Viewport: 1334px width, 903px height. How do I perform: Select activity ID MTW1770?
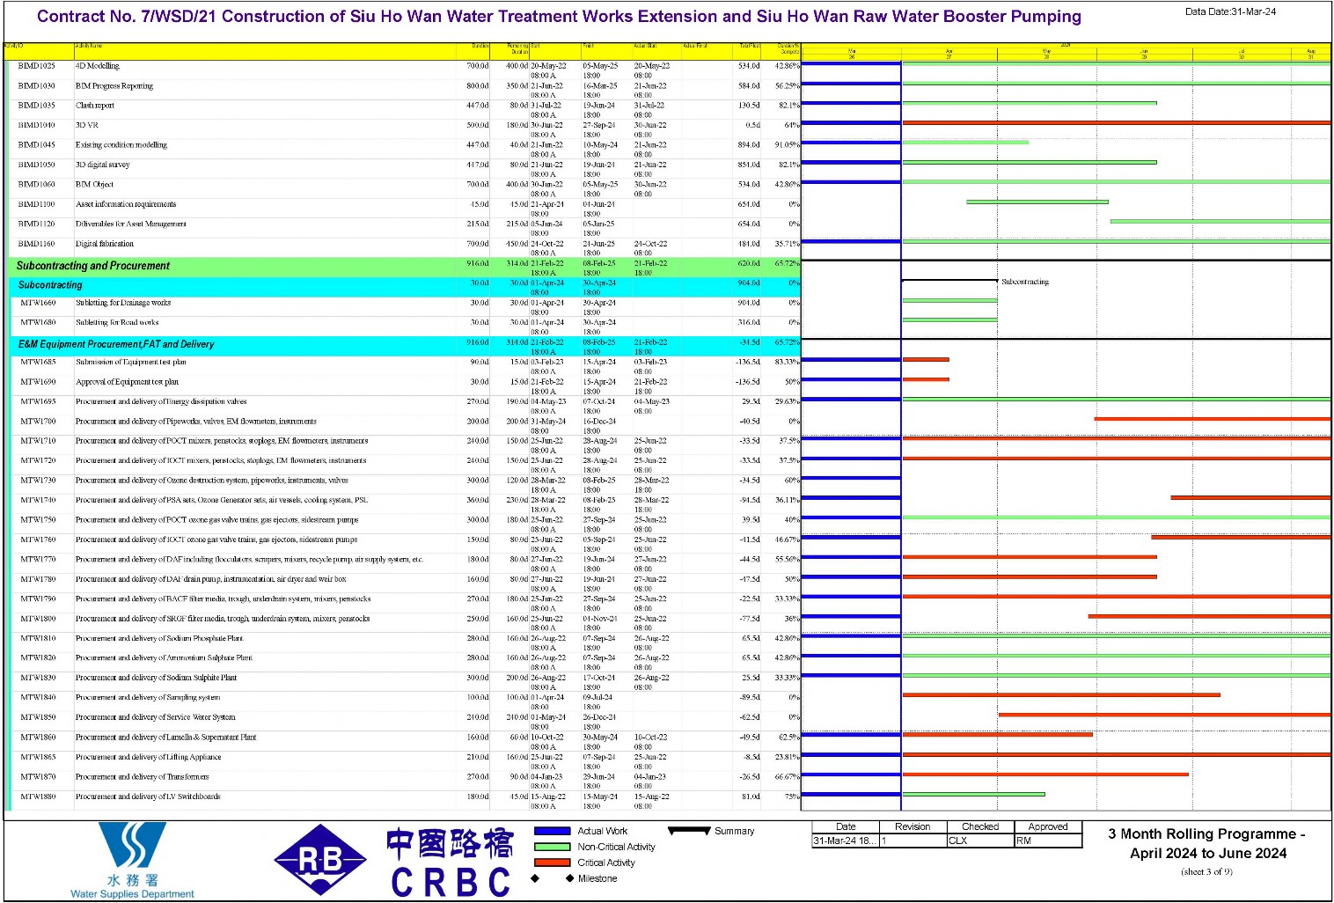(x=38, y=560)
